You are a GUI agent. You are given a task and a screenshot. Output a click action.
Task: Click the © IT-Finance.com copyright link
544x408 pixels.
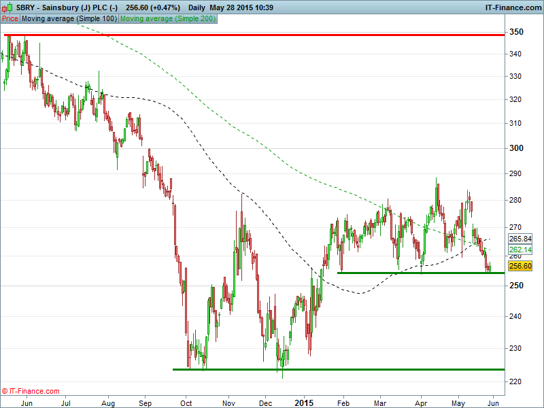tap(31, 392)
